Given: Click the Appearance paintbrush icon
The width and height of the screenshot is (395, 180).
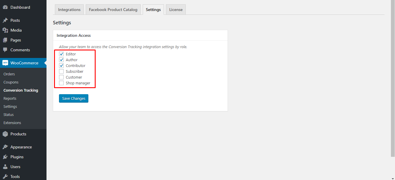Looking at the screenshot, I should click(5, 147).
